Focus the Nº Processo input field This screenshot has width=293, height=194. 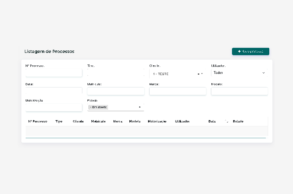click(x=54, y=73)
